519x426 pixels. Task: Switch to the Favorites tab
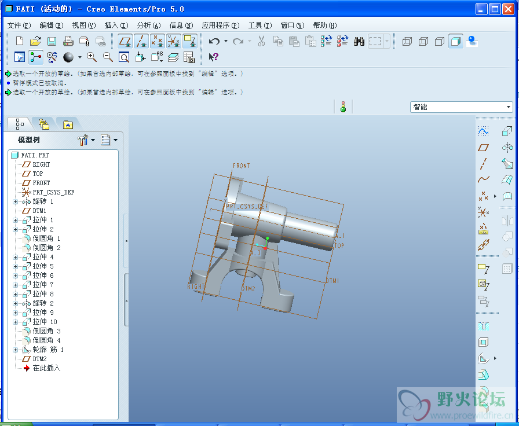pyautogui.click(x=68, y=124)
